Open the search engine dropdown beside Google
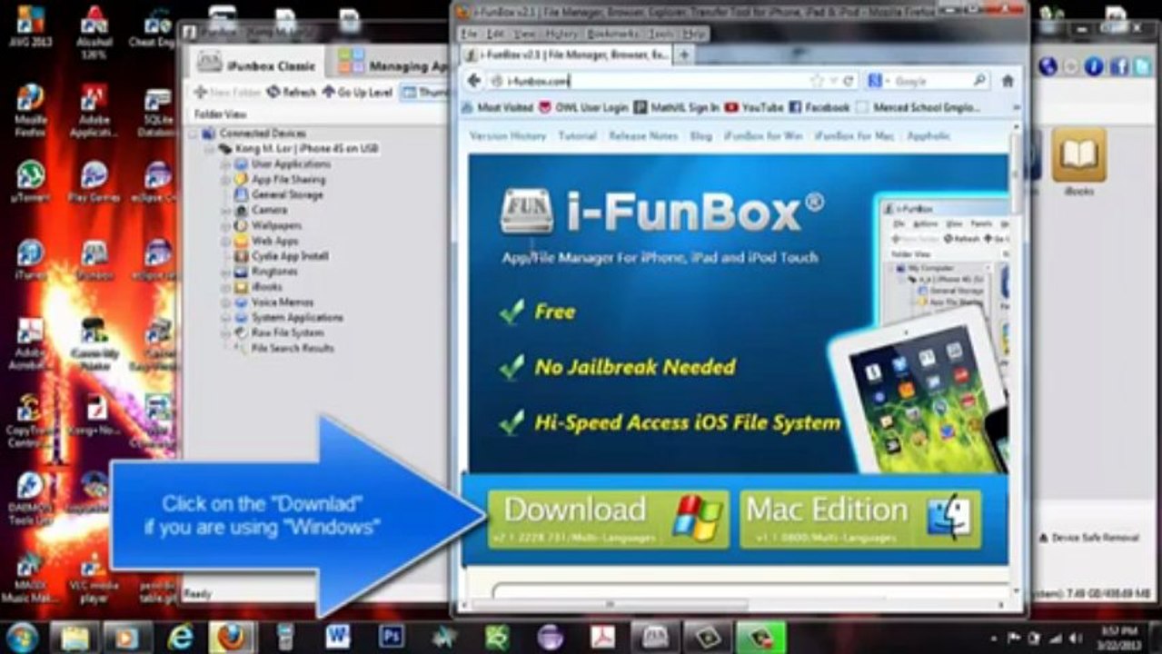 pyautogui.click(x=879, y=81)
